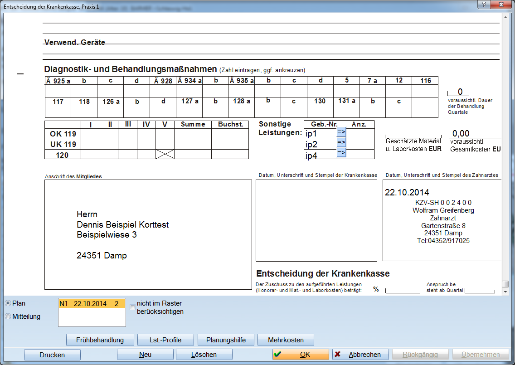Confirm with the green checkmark OK button
The image size is (515, 365).
click(x=301, y=355)
